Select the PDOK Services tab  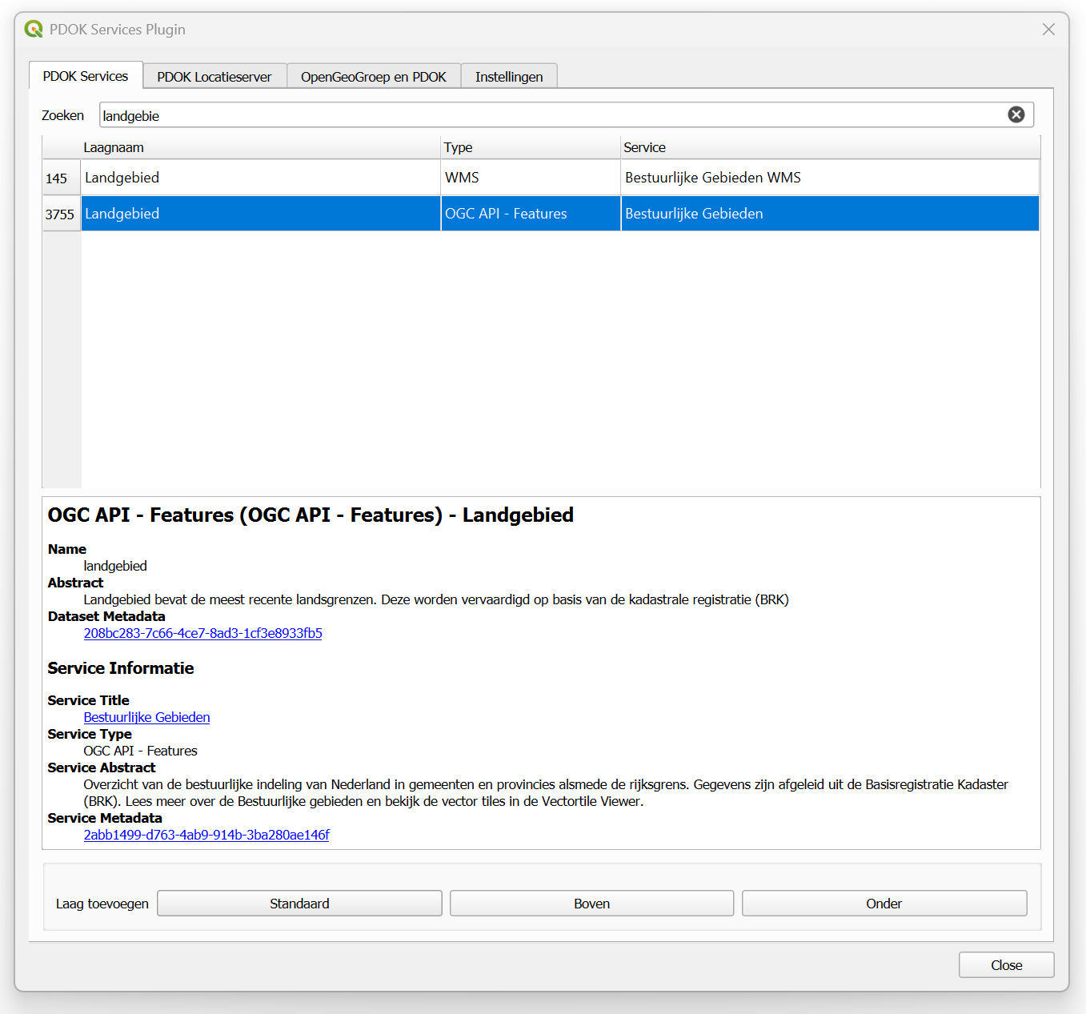(x=86, y=76)
